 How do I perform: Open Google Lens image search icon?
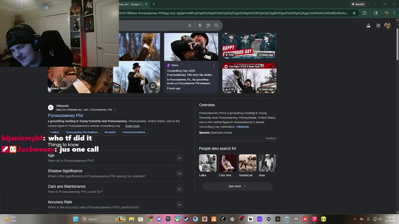[x=208, y=26]
